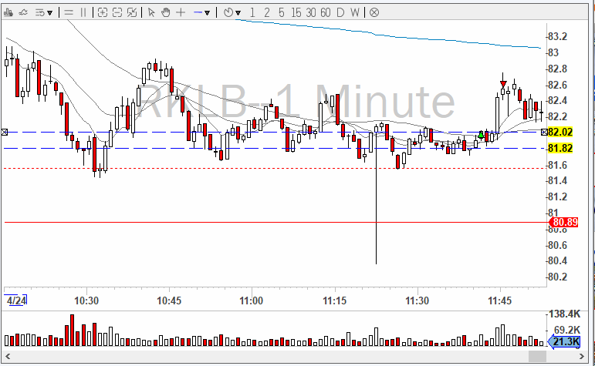The image size is (595, 366).
Task: Click the 10:30 time axis label
Action: click(86, 301)
